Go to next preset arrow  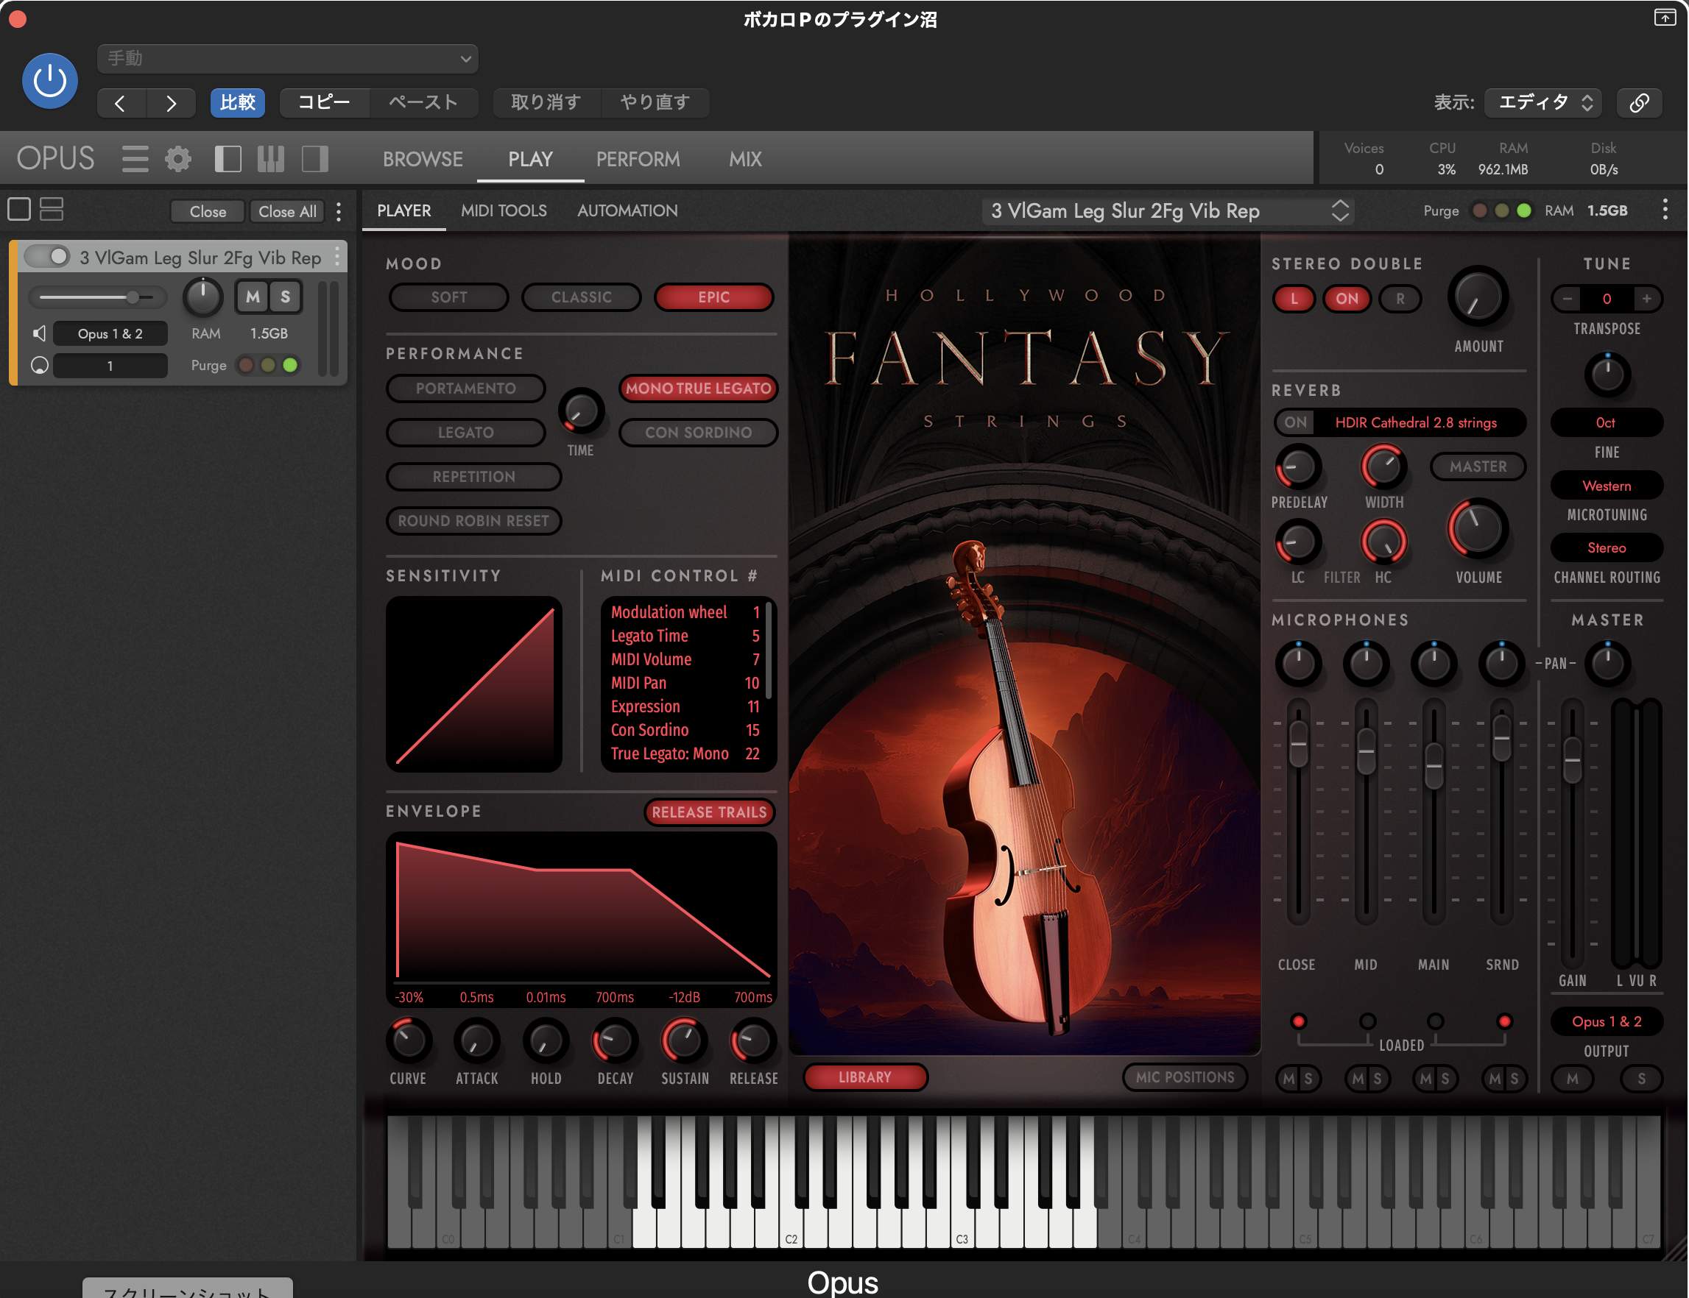pyautogui.click(x=171, y=103)
